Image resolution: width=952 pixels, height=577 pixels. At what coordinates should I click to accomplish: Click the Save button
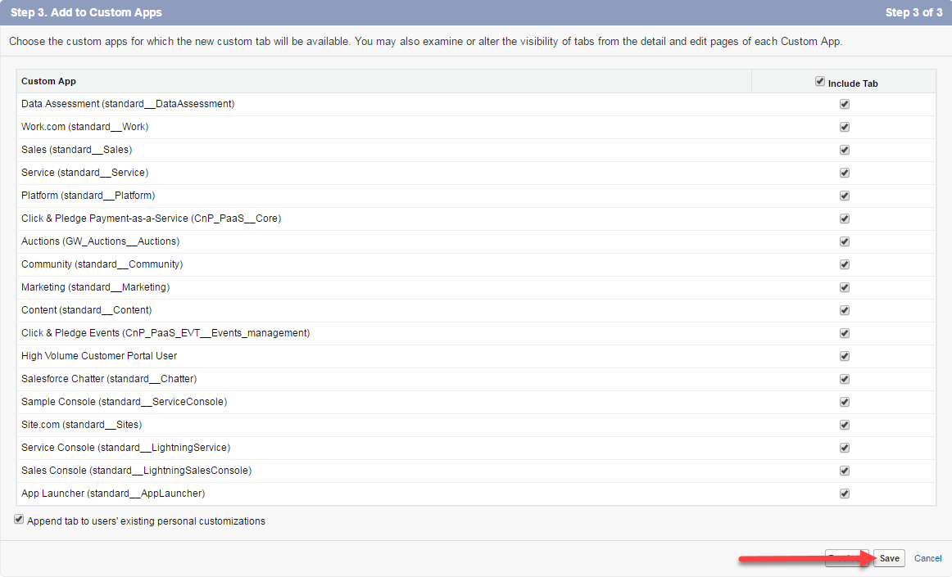(890, 558)
